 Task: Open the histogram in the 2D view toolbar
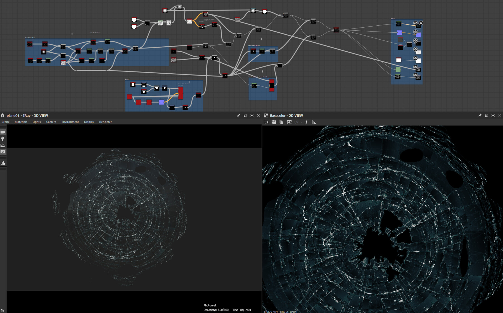tap(314, 122)
